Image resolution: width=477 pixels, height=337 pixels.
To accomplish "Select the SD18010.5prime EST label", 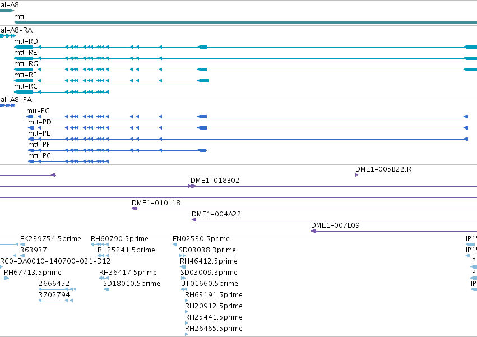I will (x=132, y=284).
